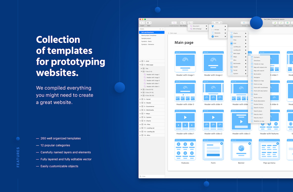Open the Data toolbar dropdown

[x=149, y=23]
